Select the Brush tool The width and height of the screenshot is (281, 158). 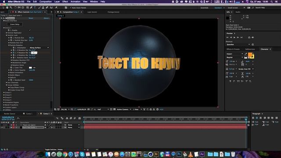[40, 8]
